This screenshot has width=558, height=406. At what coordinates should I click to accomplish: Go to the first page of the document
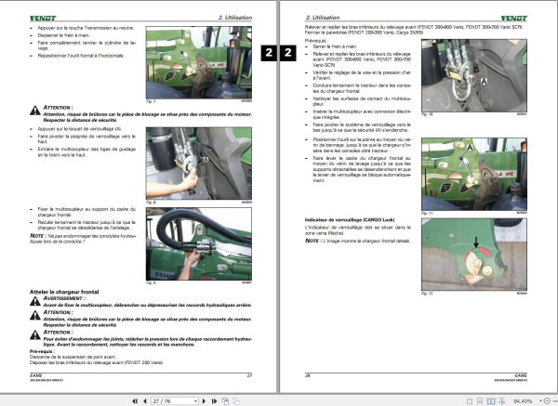pos(135,401)
